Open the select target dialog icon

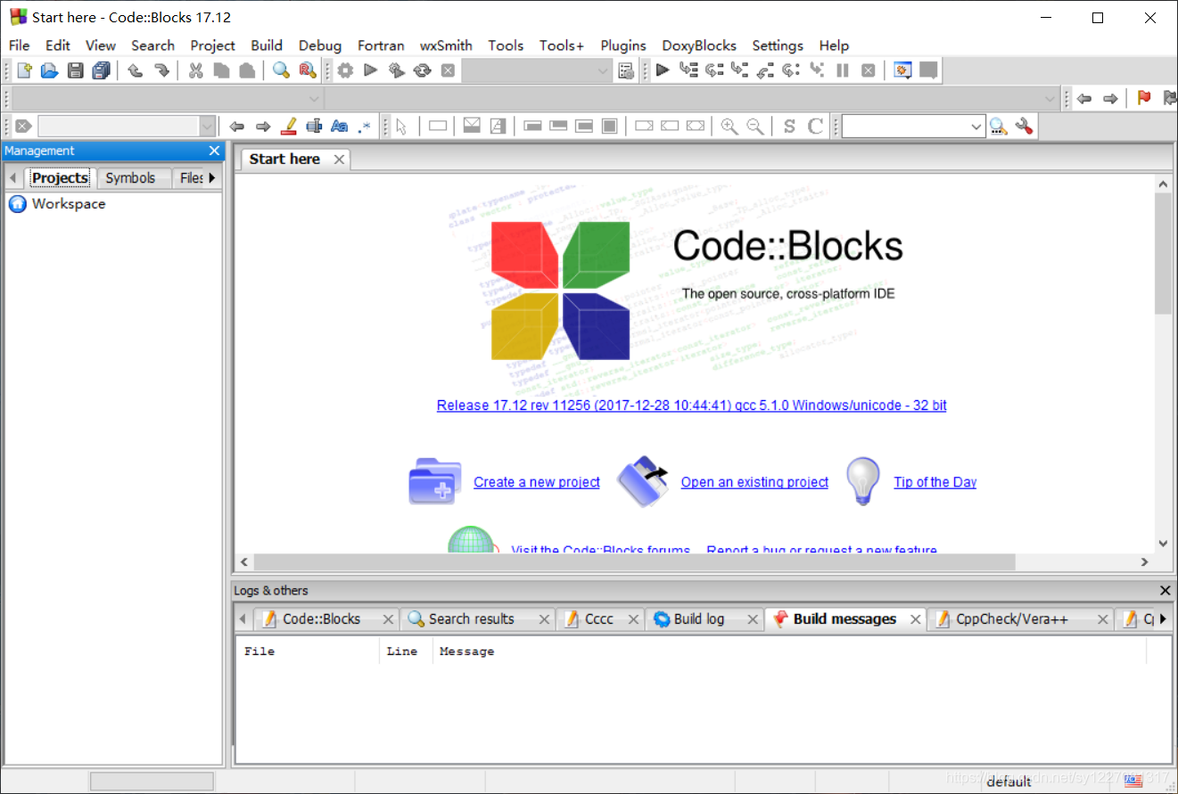pyautogui.click(x=626, y=70)
